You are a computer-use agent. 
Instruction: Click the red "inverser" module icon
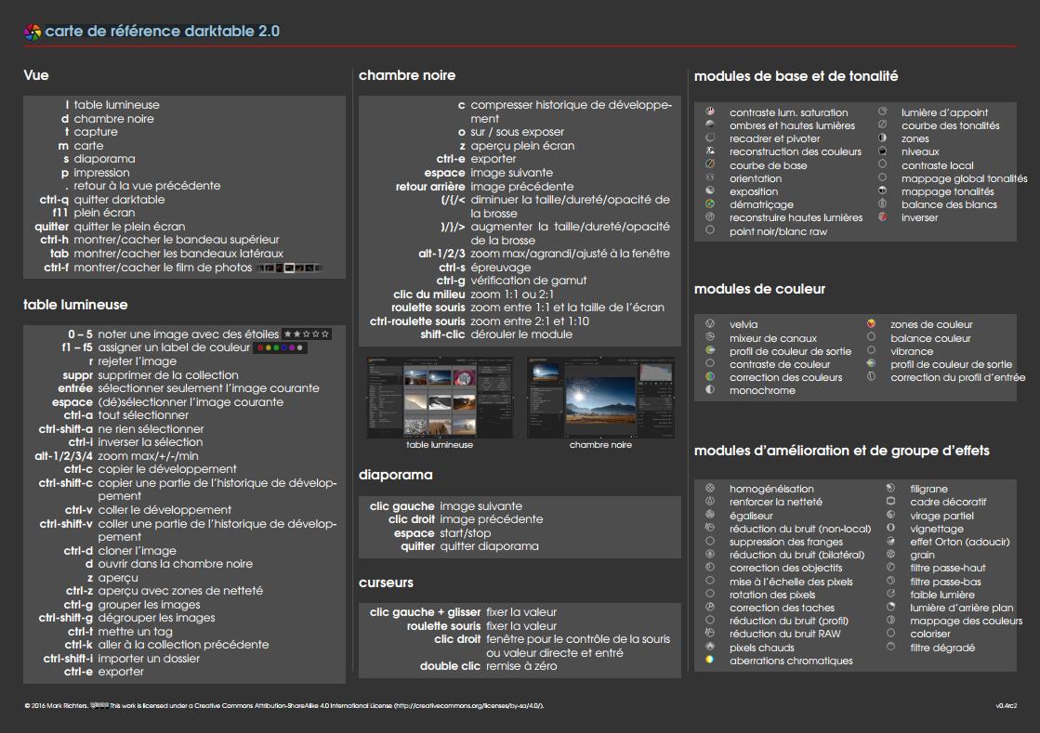point(882,216)
